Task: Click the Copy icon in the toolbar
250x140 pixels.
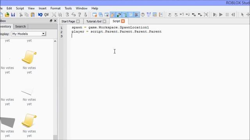Action: click(27, 15)
